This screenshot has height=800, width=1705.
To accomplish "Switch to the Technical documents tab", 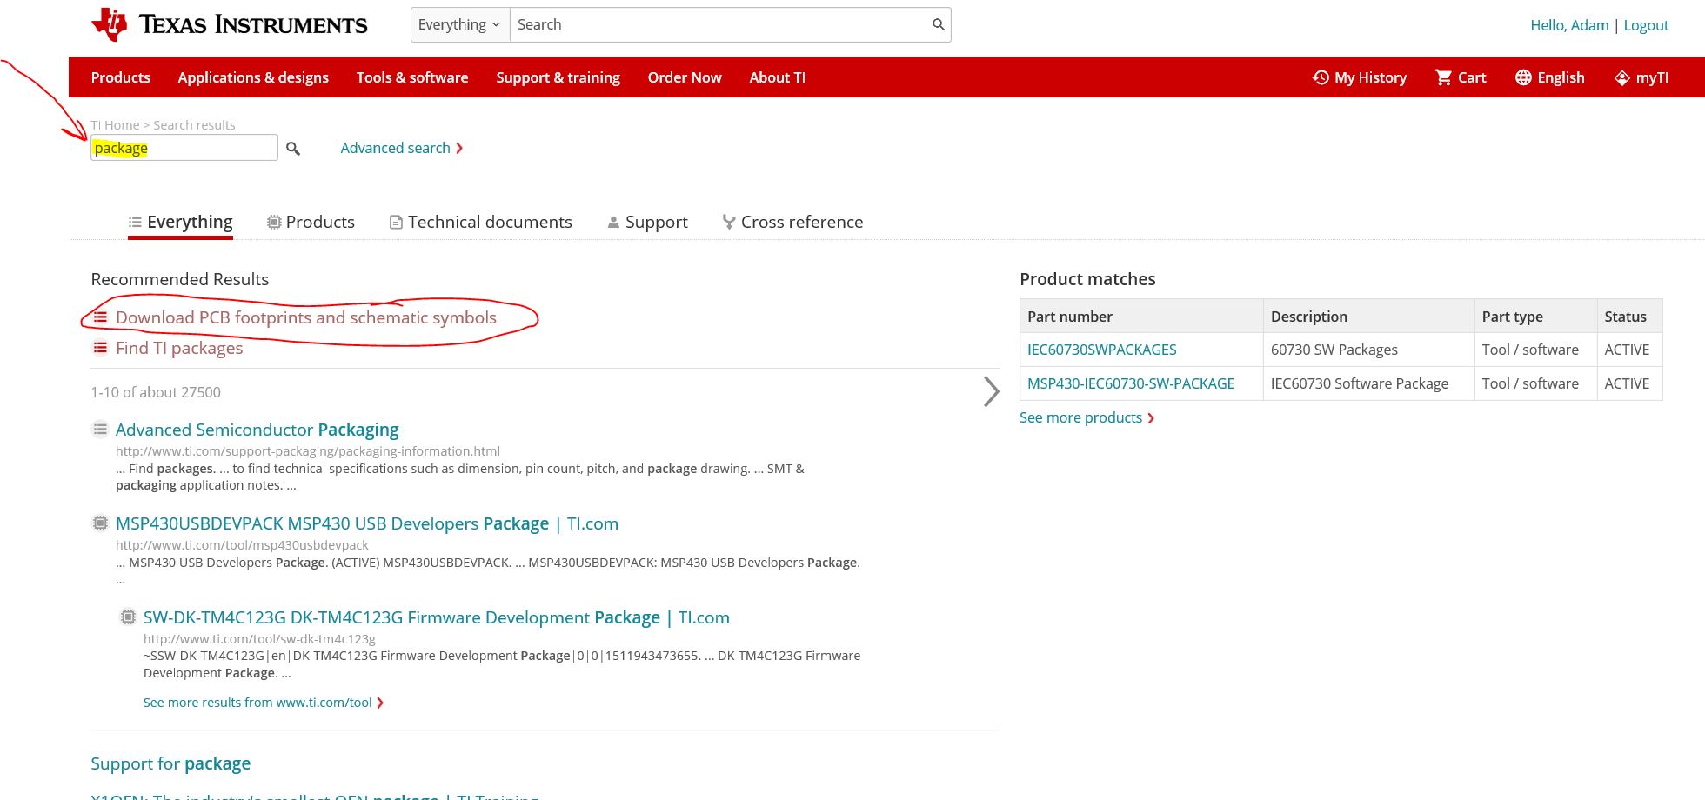I will click(480, 222).
